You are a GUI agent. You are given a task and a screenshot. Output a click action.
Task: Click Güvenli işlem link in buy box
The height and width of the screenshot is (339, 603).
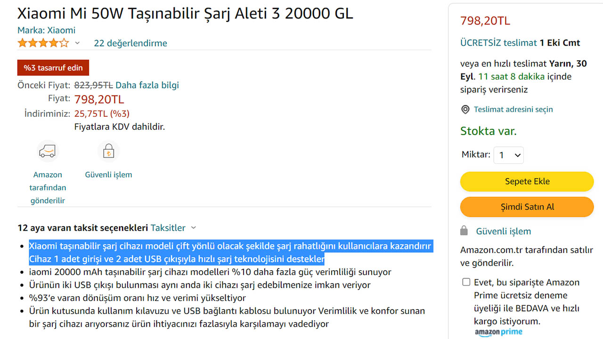tap(504, 231)
